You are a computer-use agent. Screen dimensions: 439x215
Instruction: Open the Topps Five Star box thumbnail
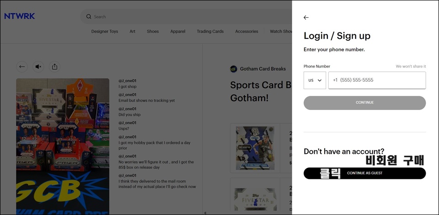point(255,199)
